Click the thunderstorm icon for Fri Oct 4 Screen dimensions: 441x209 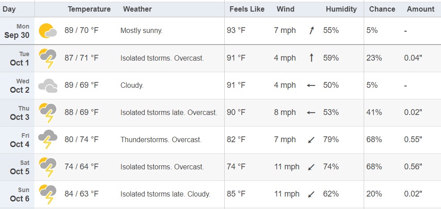pyautogui.click(x=48, y=139)
